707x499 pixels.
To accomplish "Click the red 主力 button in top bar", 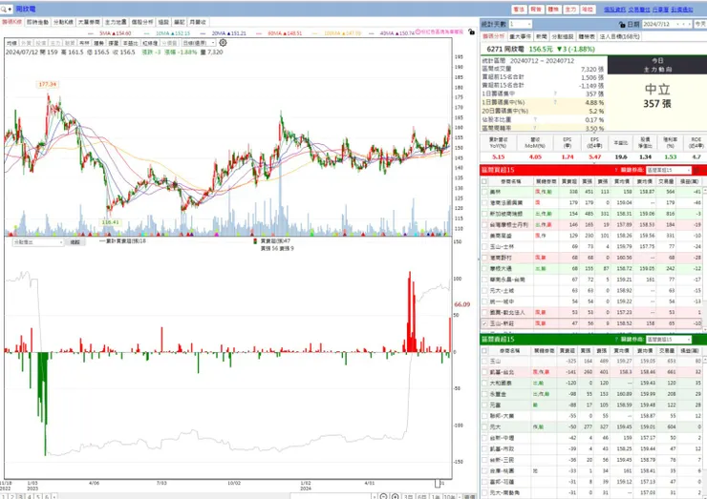I will pyautogui.click(x=570, y=9).
